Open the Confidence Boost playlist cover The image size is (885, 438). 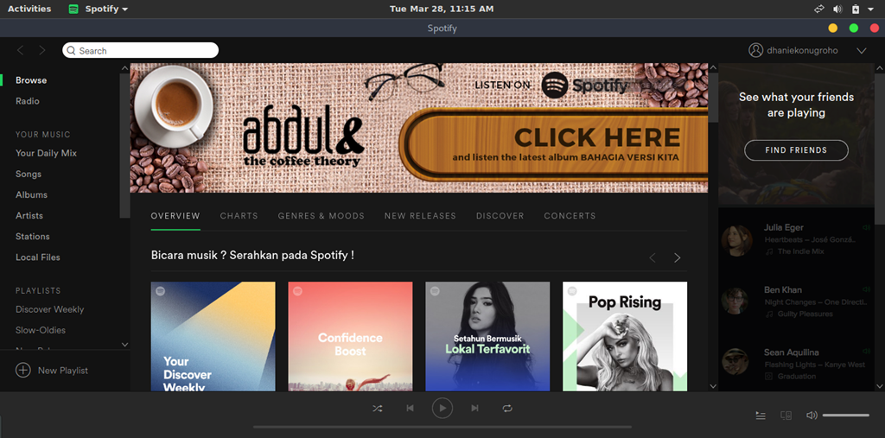tap(351, 336)
